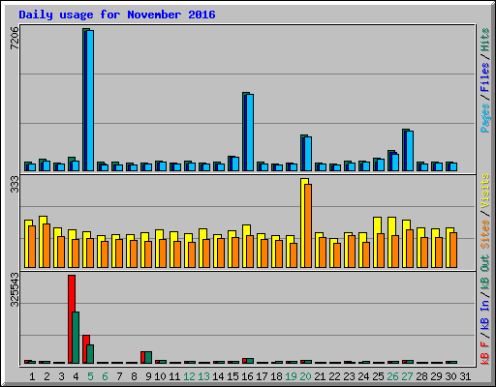This screenshot has width=496, height=387.
Task: Click the 7206 hits axis value
Action: [15, 38]
